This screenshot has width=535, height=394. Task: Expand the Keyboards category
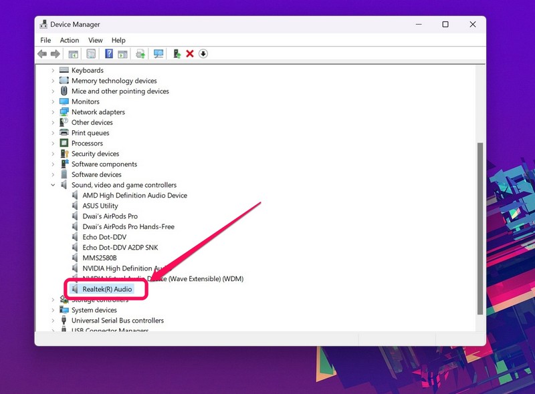click(x=53, y=70)
